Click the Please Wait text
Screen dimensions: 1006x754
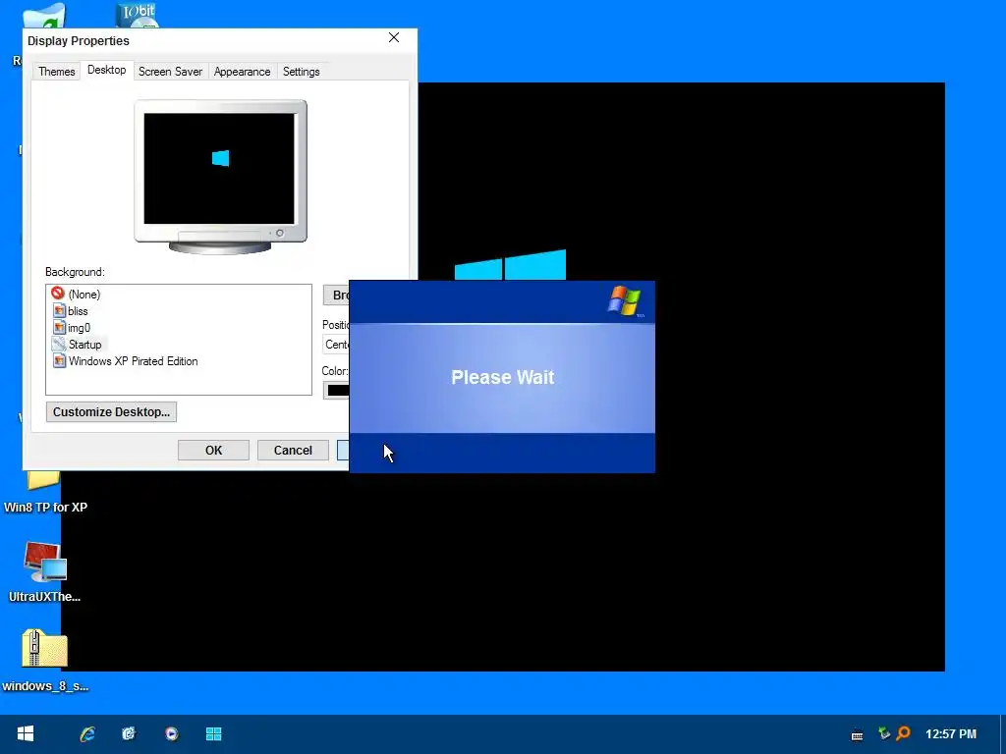coord(502,377)
